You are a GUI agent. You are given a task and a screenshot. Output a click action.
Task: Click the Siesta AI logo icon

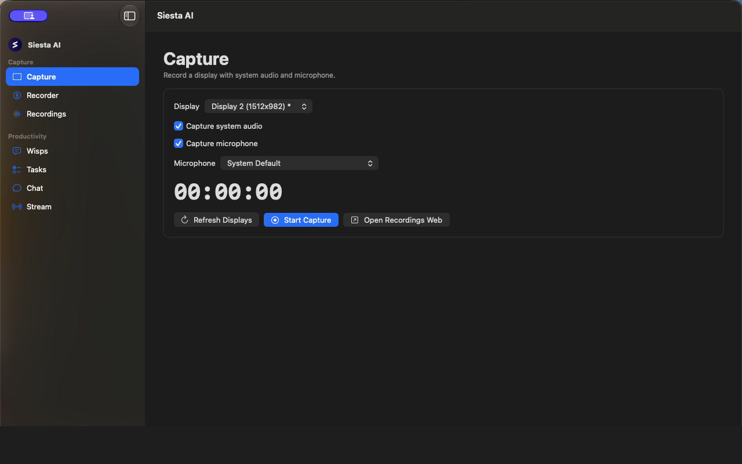click(x=15, y=45)
